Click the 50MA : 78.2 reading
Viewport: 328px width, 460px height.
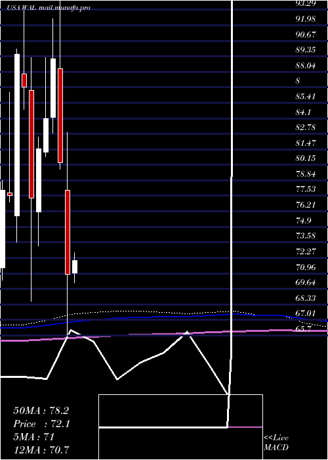pos(41,411)
